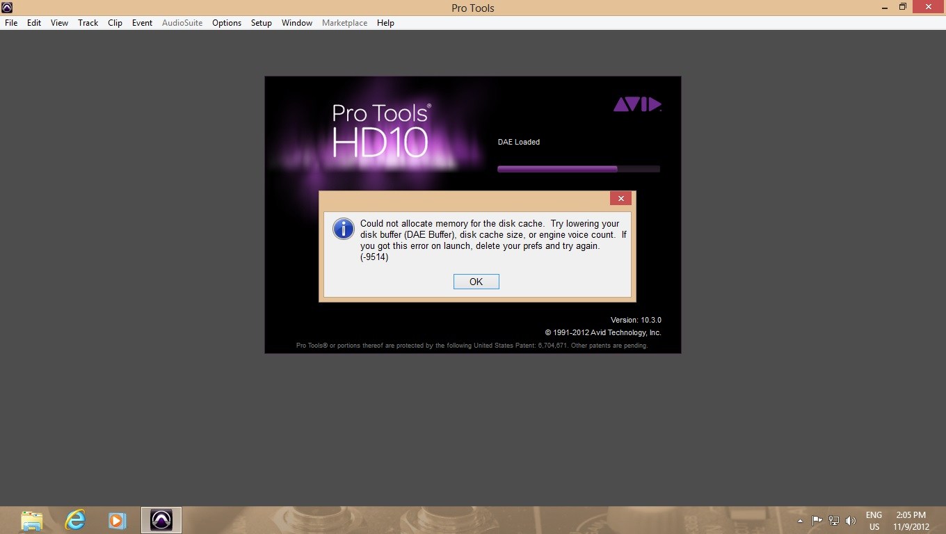
Task: Click the Pro Tools taskbar button
Action: 161,520
